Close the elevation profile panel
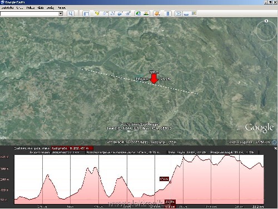 (x=275, y=148)
